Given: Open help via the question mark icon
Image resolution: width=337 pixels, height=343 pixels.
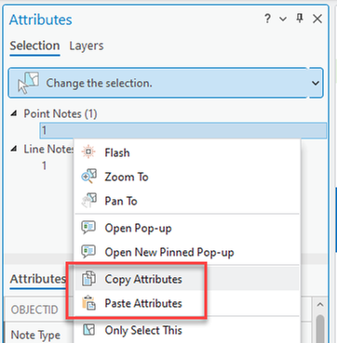Looking at the screenshot, I should (267, 20).
